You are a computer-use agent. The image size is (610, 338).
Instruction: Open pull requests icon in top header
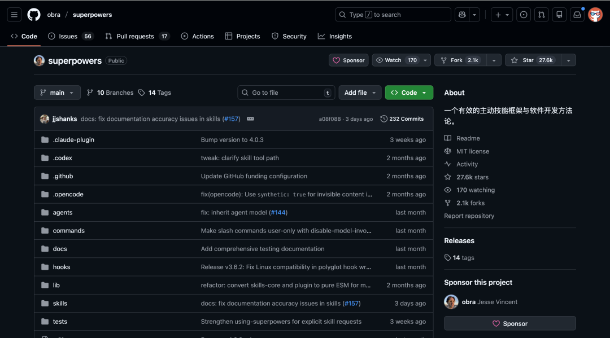coord(542,15)
